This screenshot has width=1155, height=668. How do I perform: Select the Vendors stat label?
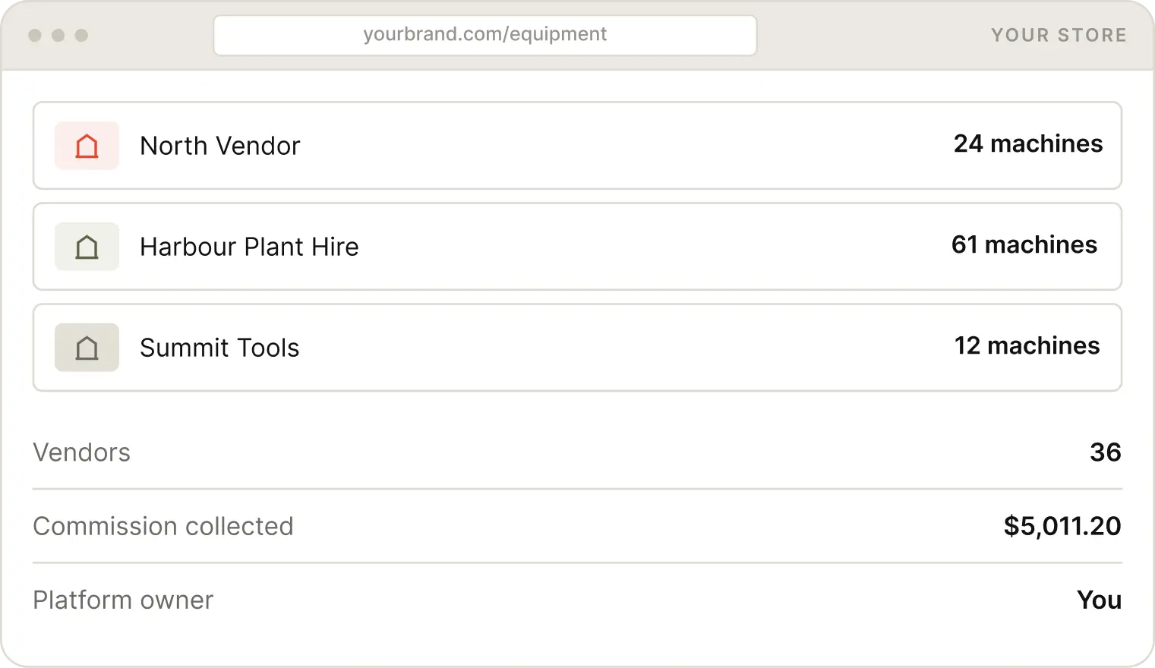pos(82,452)
